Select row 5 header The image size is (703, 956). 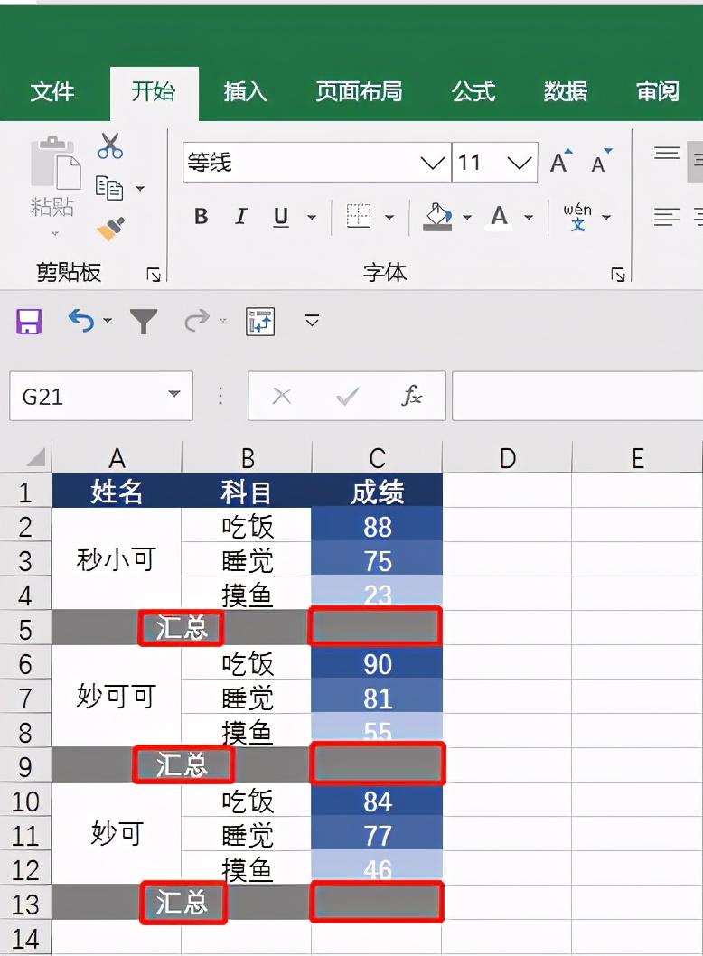[25, 629]
